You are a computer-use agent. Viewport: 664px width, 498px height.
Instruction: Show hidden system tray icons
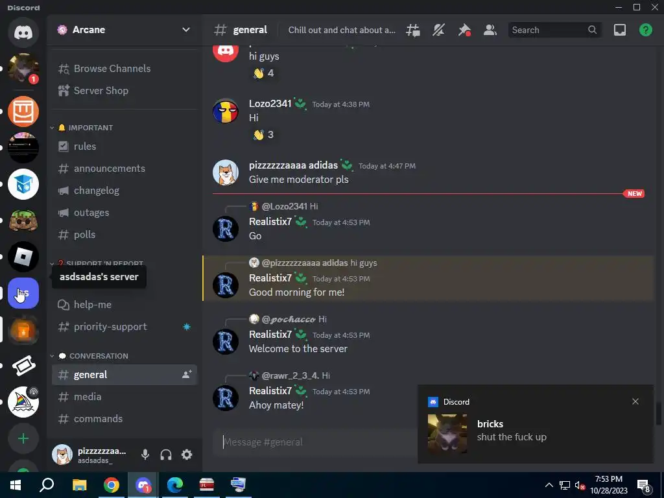click(549, 485)
